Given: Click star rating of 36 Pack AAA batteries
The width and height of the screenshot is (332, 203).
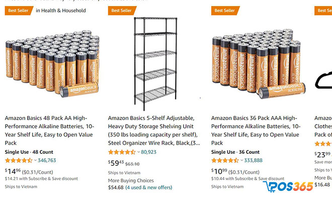Looking at the screenshot, I should [x=225, y=160].
